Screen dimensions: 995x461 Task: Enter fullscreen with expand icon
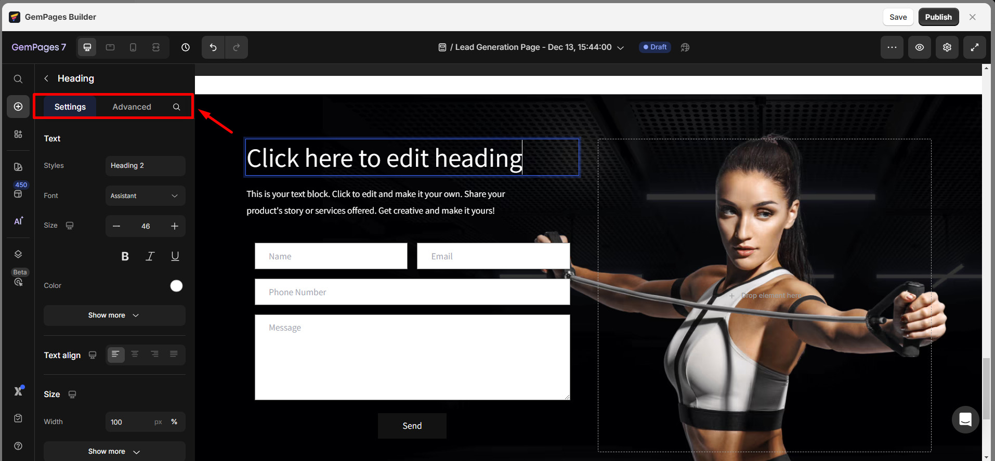pos(974,47)
